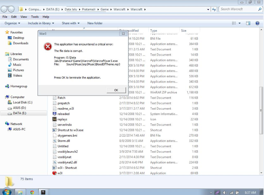This screenshot has width=264, height=195.
Task: Open Explorer help icon
Action: point(257,23)
